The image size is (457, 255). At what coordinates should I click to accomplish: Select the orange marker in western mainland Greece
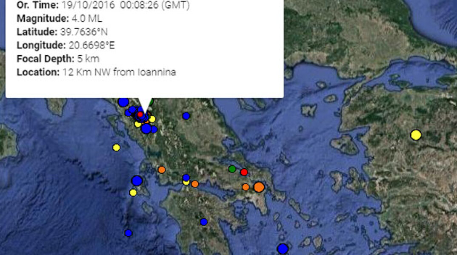(161, 170)
